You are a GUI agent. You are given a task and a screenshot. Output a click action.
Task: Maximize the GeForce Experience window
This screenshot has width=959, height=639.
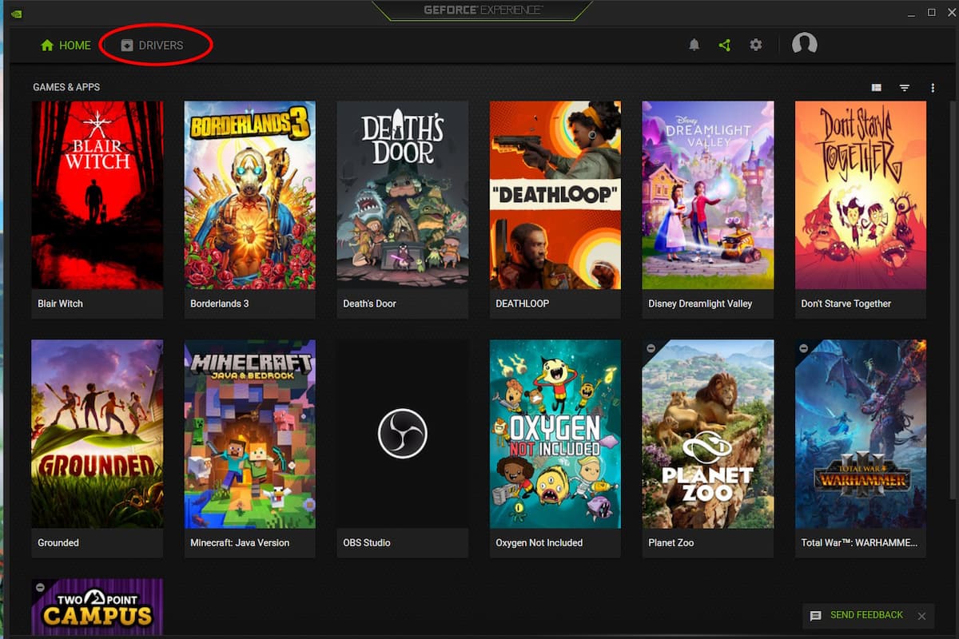[931, 13]
